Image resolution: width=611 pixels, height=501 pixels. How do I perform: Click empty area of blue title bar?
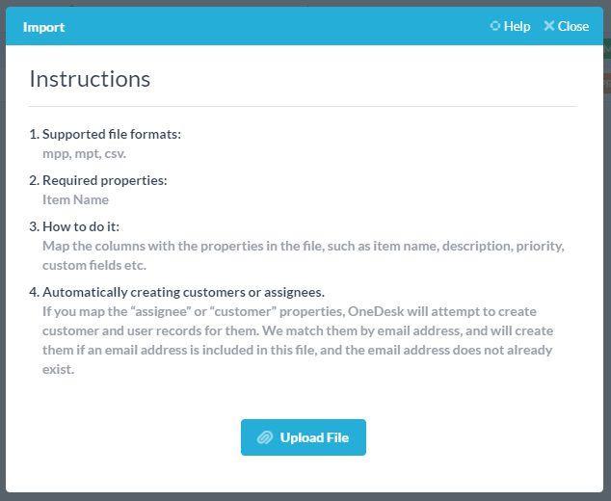[279, 27]
